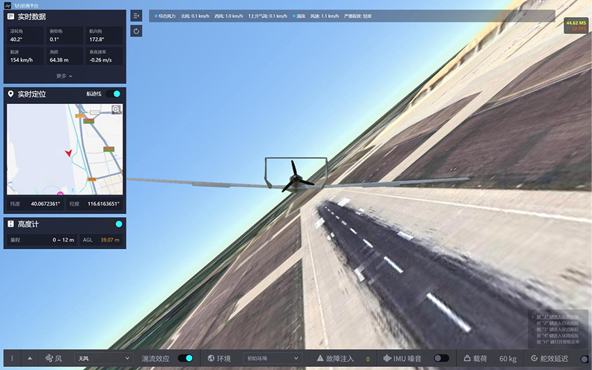Click the minimap view

[65, 149]
